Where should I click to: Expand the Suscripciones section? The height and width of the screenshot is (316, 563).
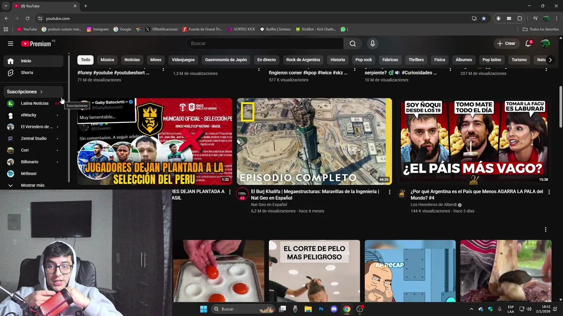tap(33, 92)
